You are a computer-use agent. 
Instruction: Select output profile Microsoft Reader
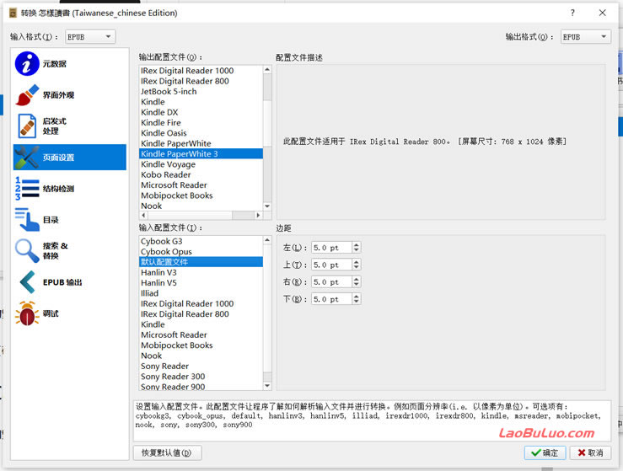[x=201, y=185]
